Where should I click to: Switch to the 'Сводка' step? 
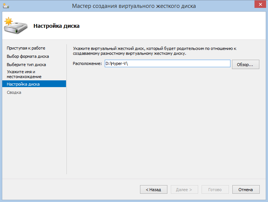tap(14, 92)
